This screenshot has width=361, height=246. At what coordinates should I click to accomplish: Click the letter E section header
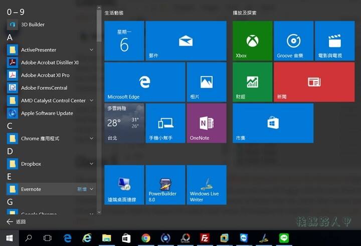(9, 176)
